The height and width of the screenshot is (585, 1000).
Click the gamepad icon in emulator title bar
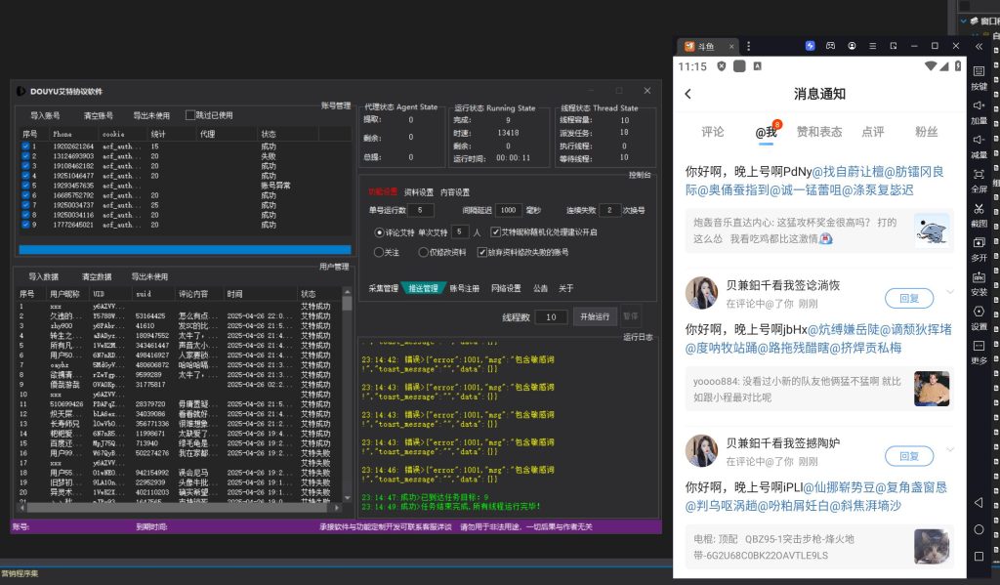(x=831, y=46)
